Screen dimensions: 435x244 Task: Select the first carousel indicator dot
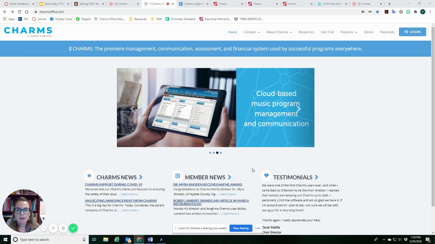[x=210, y=153]
